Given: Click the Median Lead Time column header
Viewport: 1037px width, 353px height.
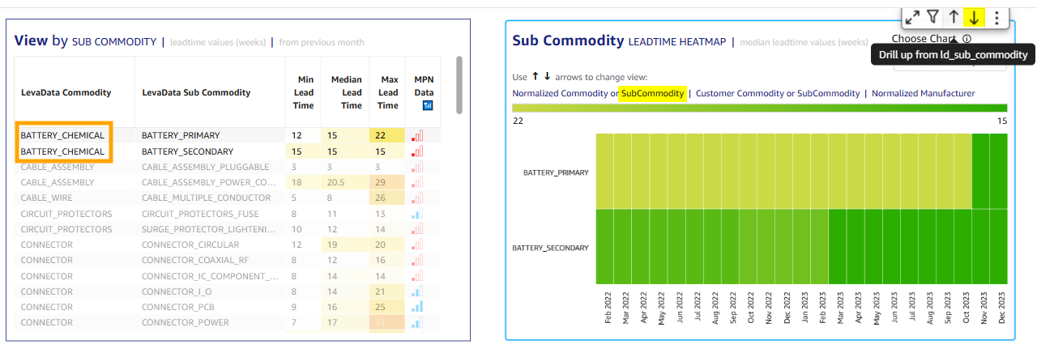Looking at the screenshot, I should [x=346, y=92].
